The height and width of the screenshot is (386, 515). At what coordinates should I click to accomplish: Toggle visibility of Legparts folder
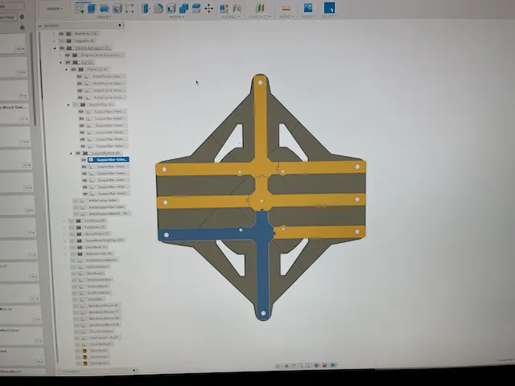[62, 41]
